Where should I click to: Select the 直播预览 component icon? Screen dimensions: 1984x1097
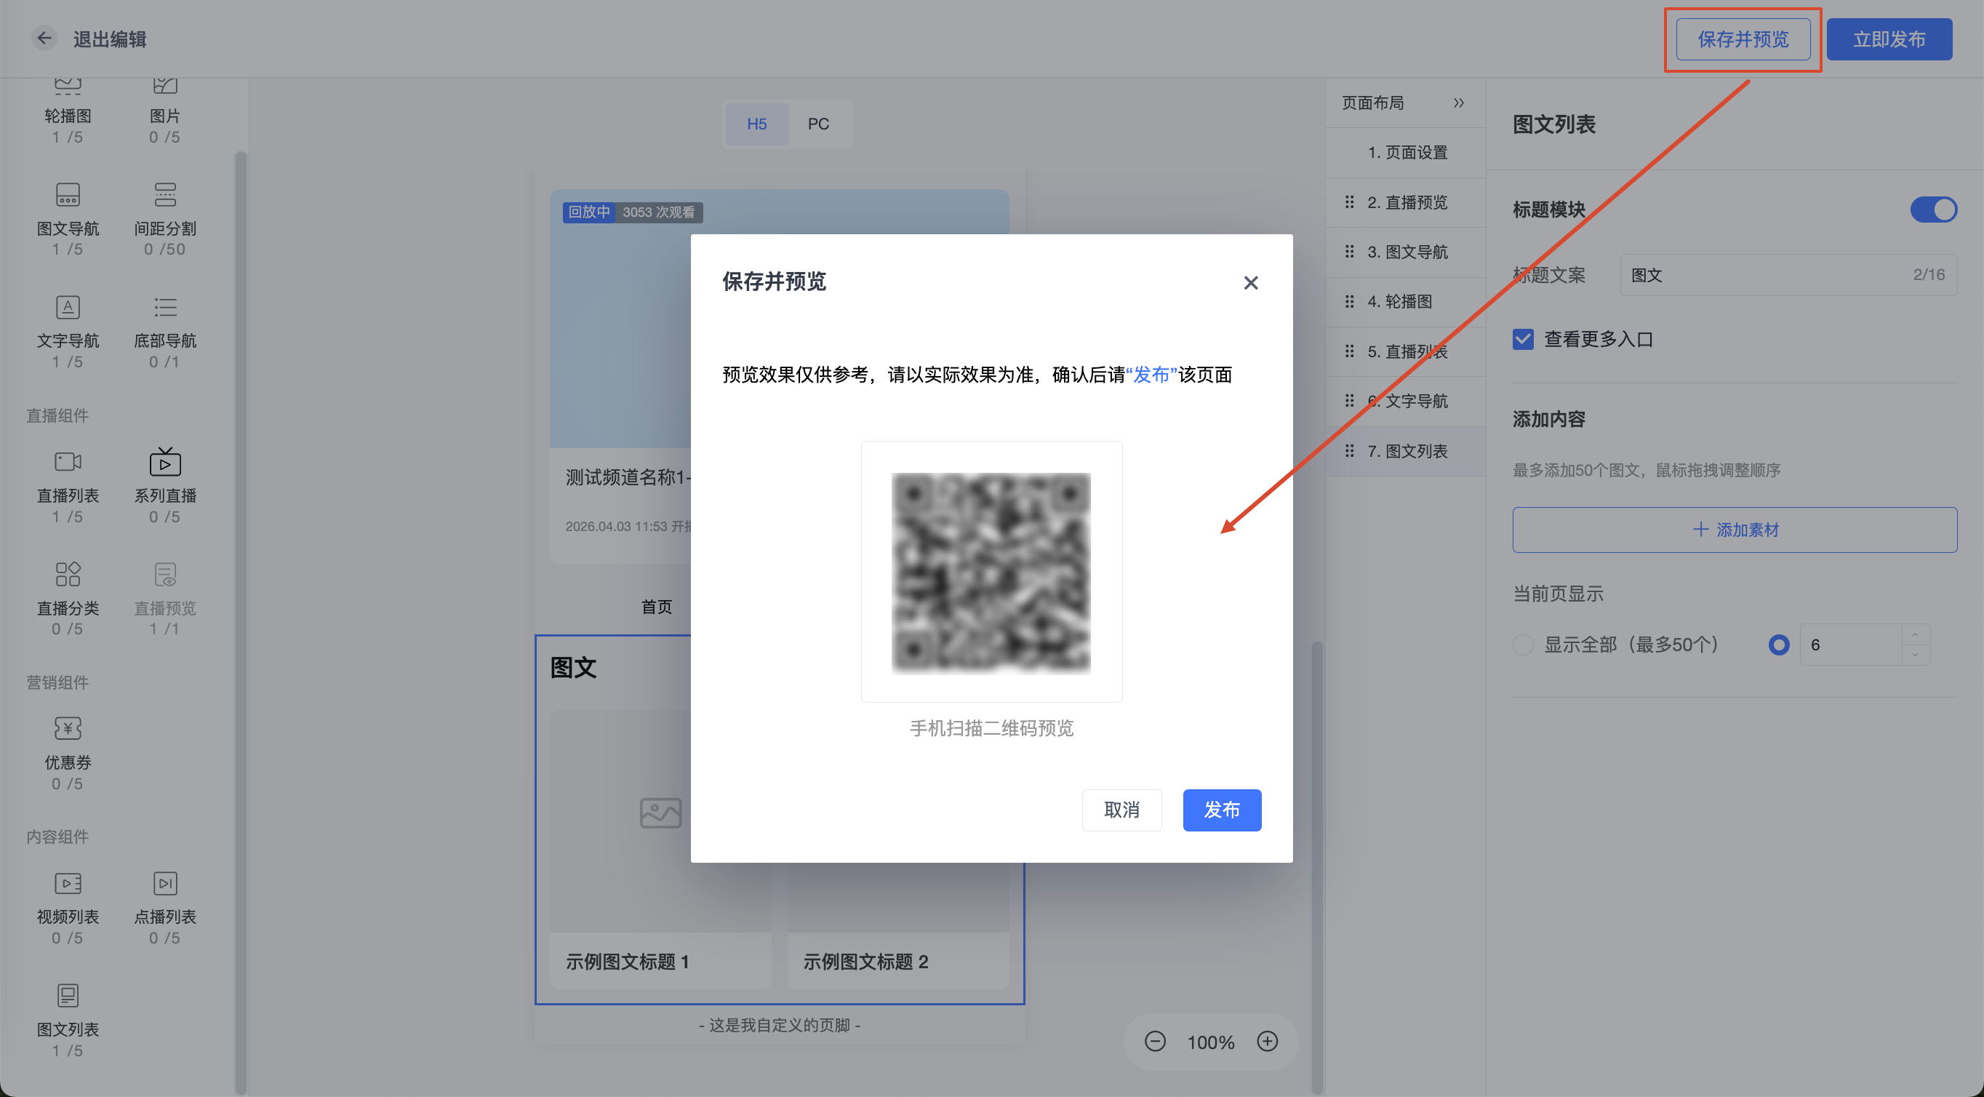tap(165, 574)
